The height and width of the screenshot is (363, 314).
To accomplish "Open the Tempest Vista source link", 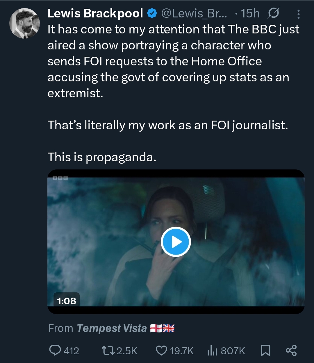I will coord(112,328).
